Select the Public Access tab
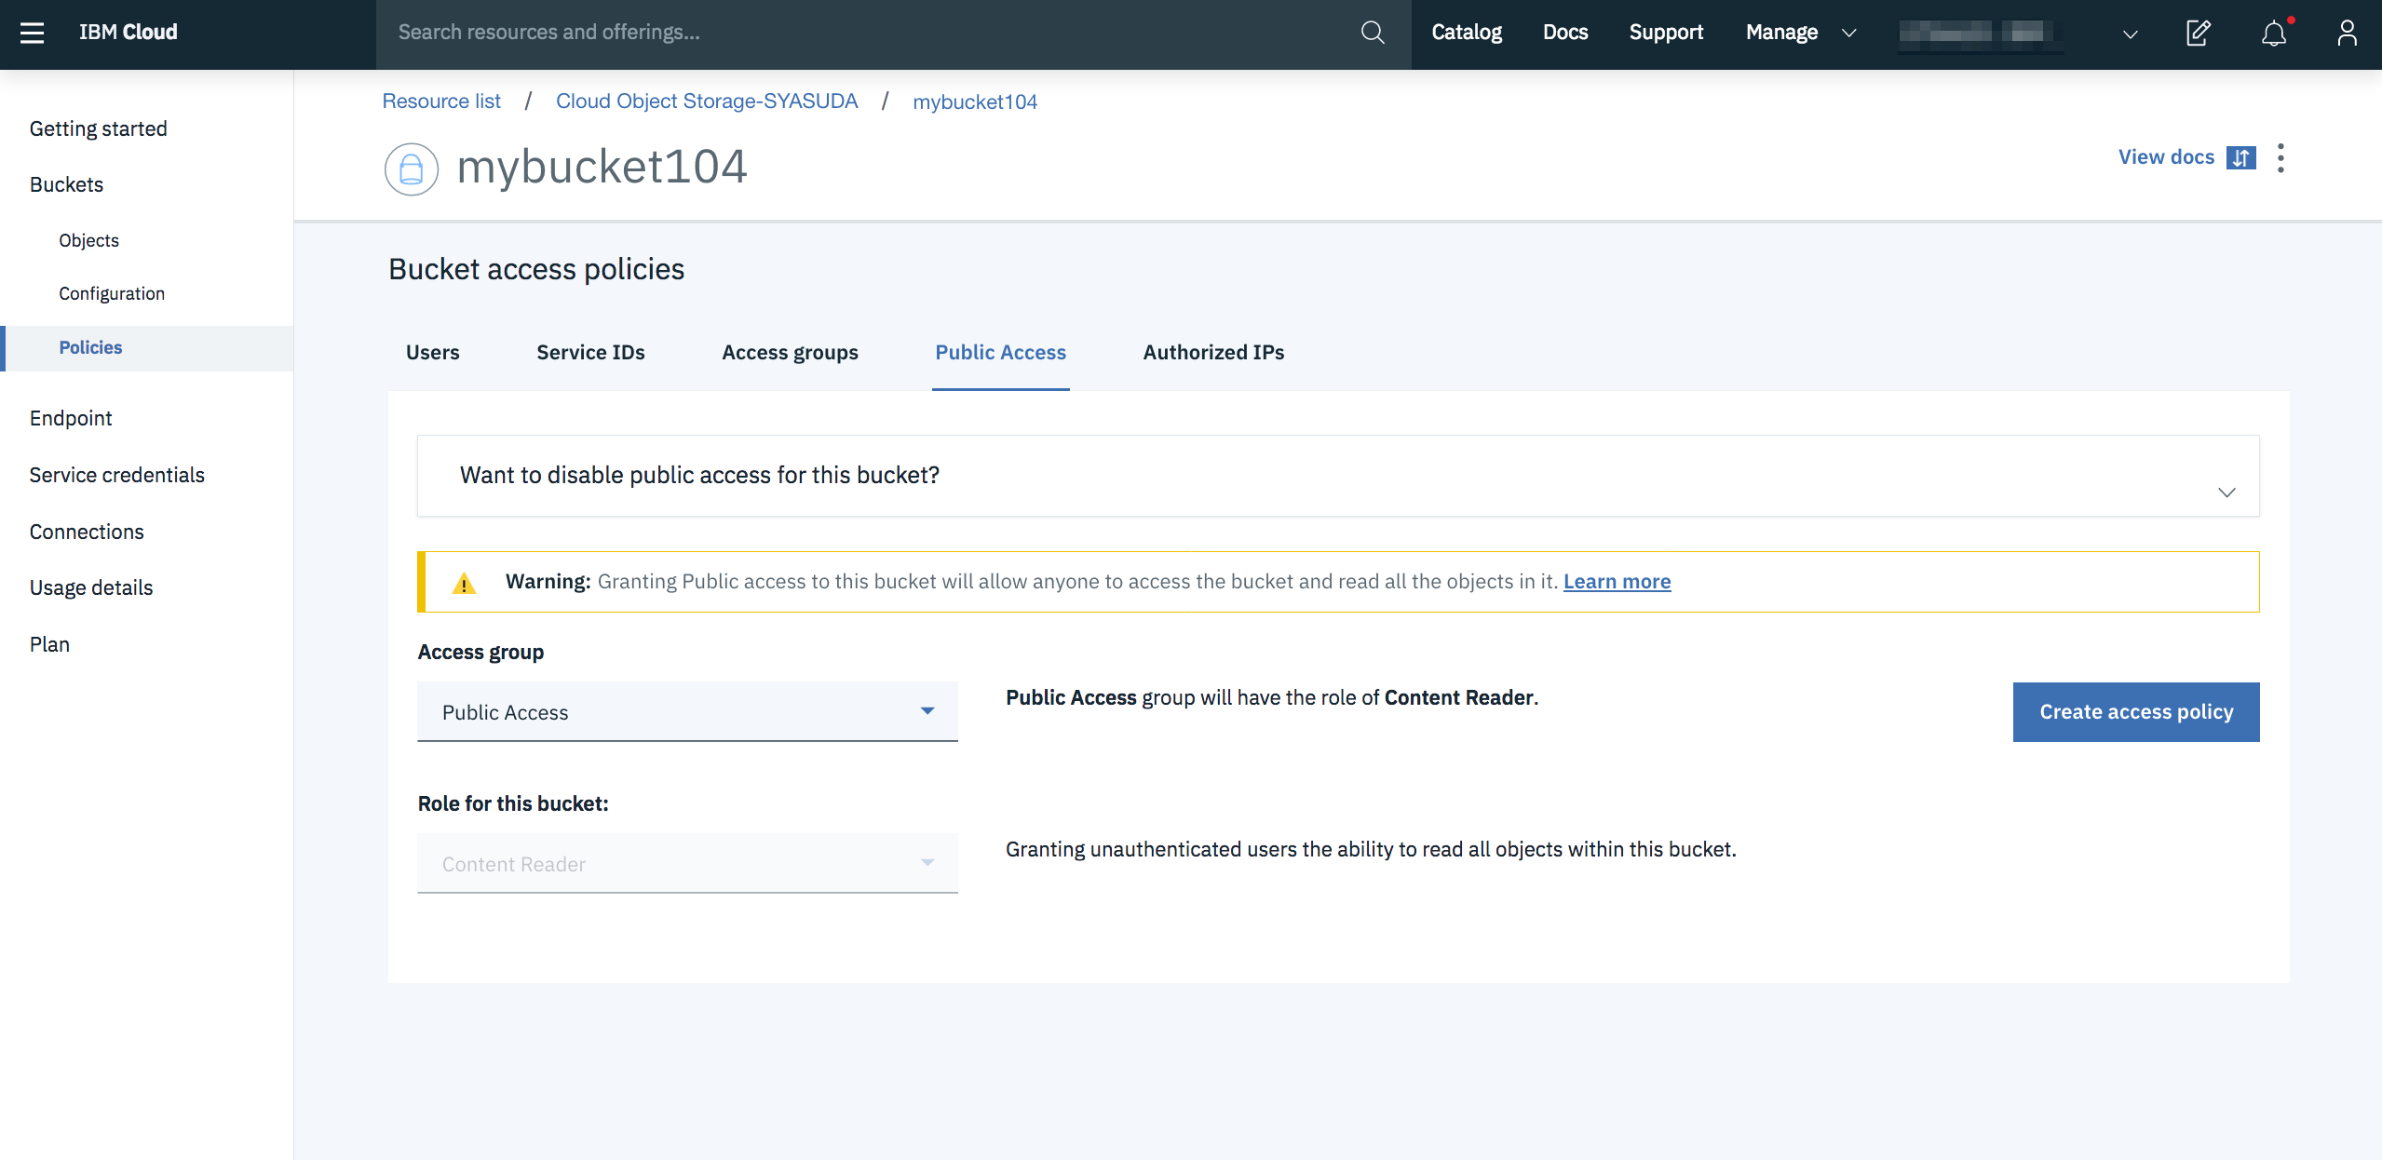The width and height of the screenshot is (2382, 1160). tap(1000, 353)
